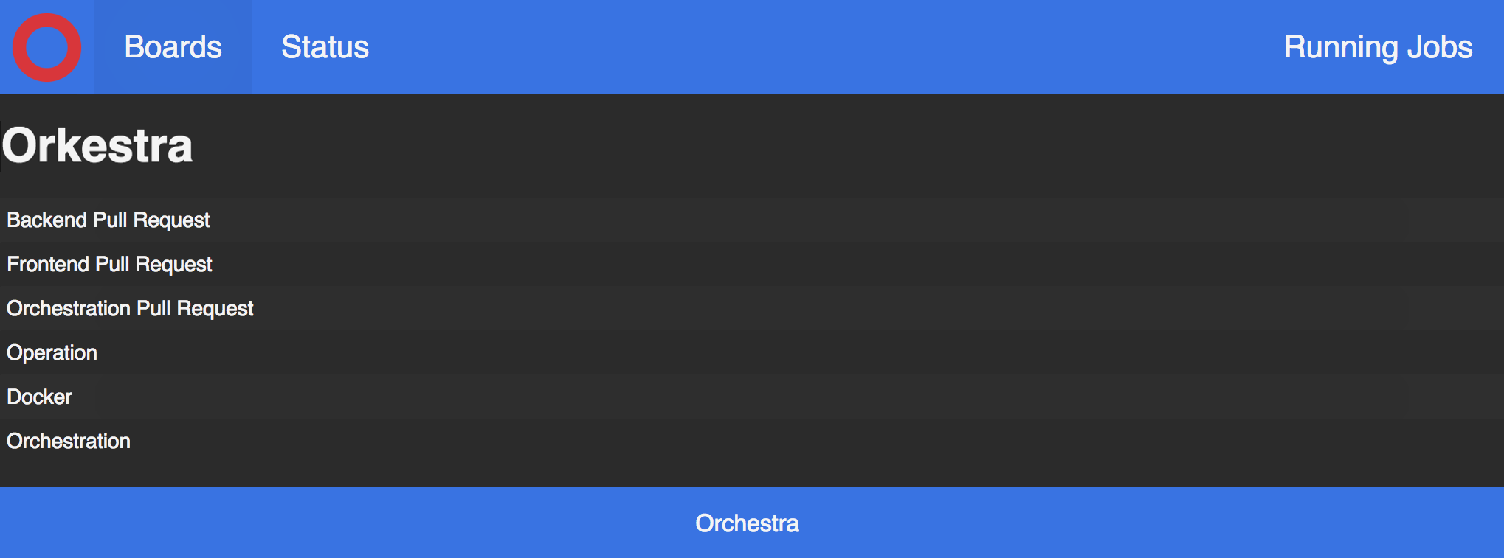Open the Orchestration Pull Request board
The image size is (1504, 558).
129,308
